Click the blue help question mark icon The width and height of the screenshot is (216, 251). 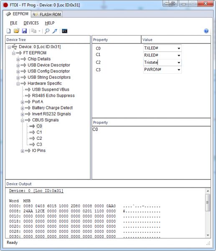206,31
